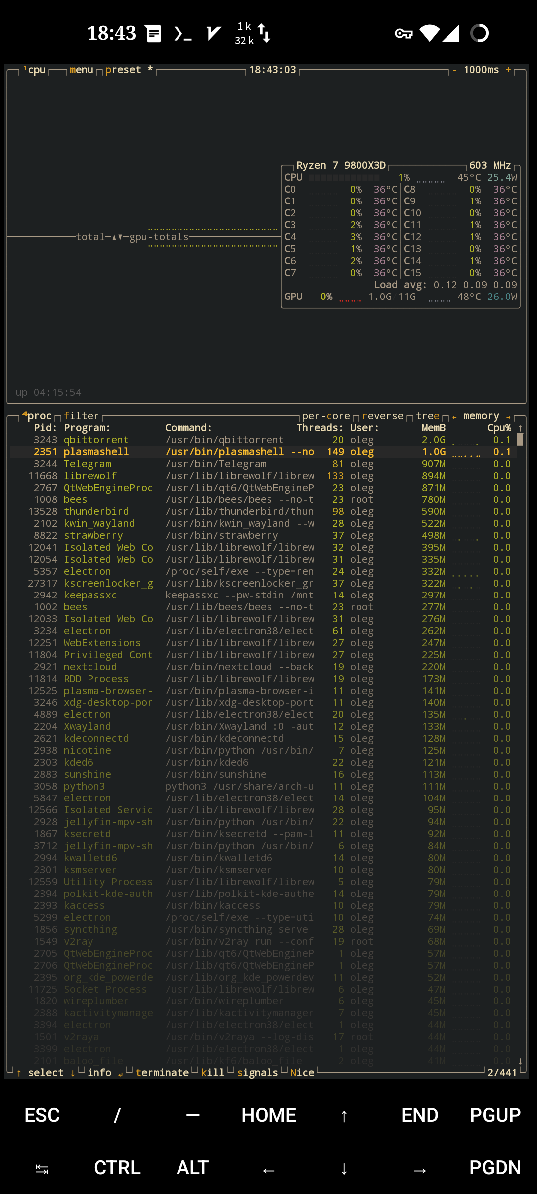Tap the Wi-Fi status icon
The height and width of the screenshot is (1194, 537).
(x=430, y=33)
